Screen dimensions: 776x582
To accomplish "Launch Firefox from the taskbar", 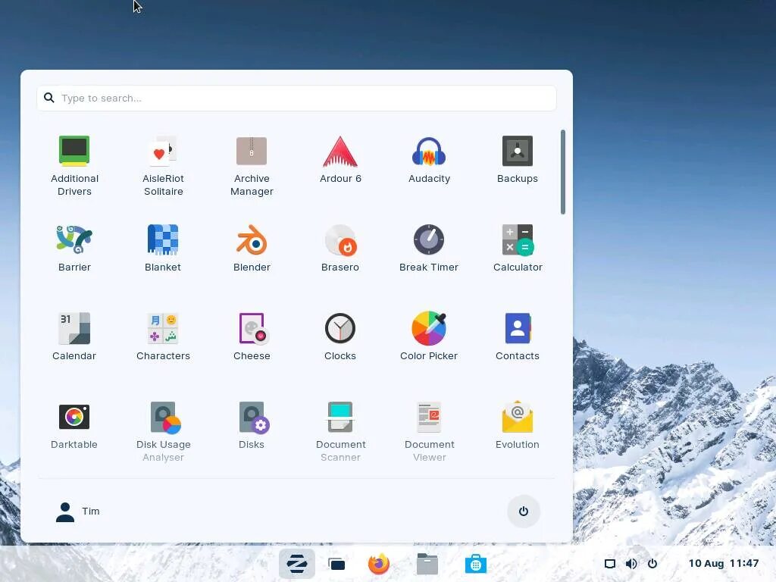I will click(x=379, y=564).
